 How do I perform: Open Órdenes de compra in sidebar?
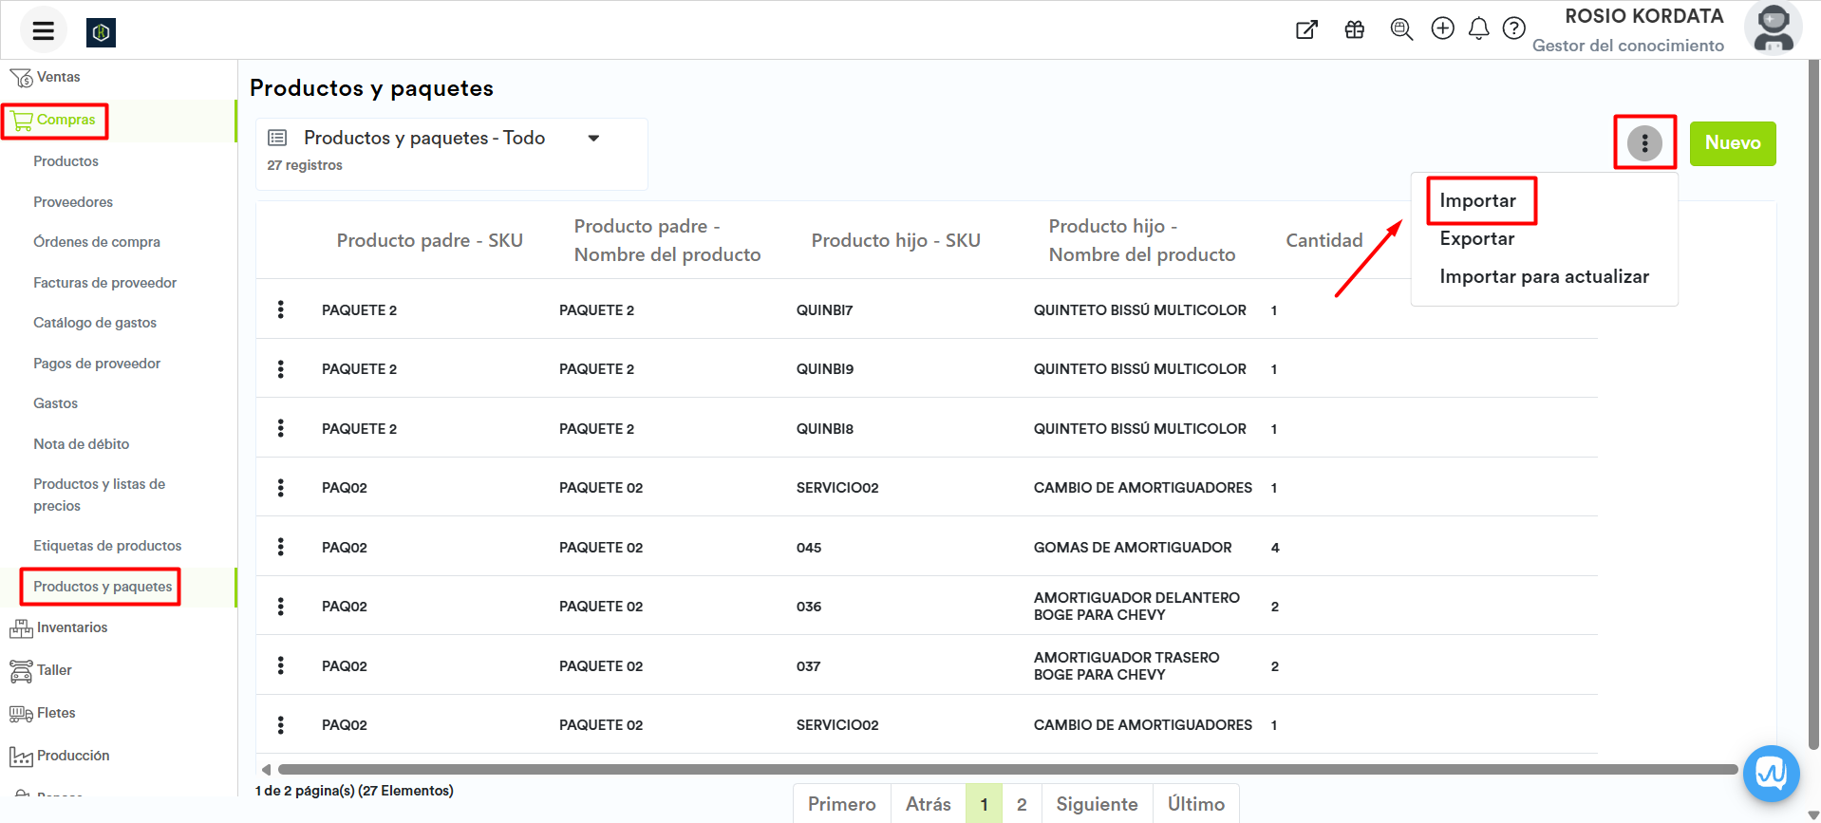97,242
